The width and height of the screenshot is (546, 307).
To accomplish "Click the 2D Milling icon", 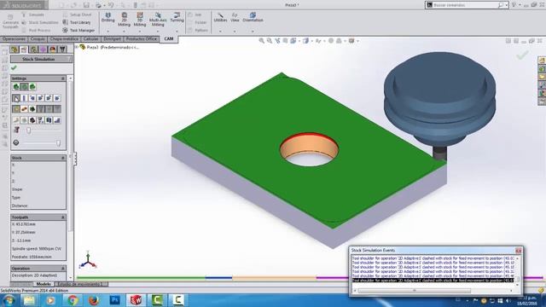I will [x=124, y=19].
